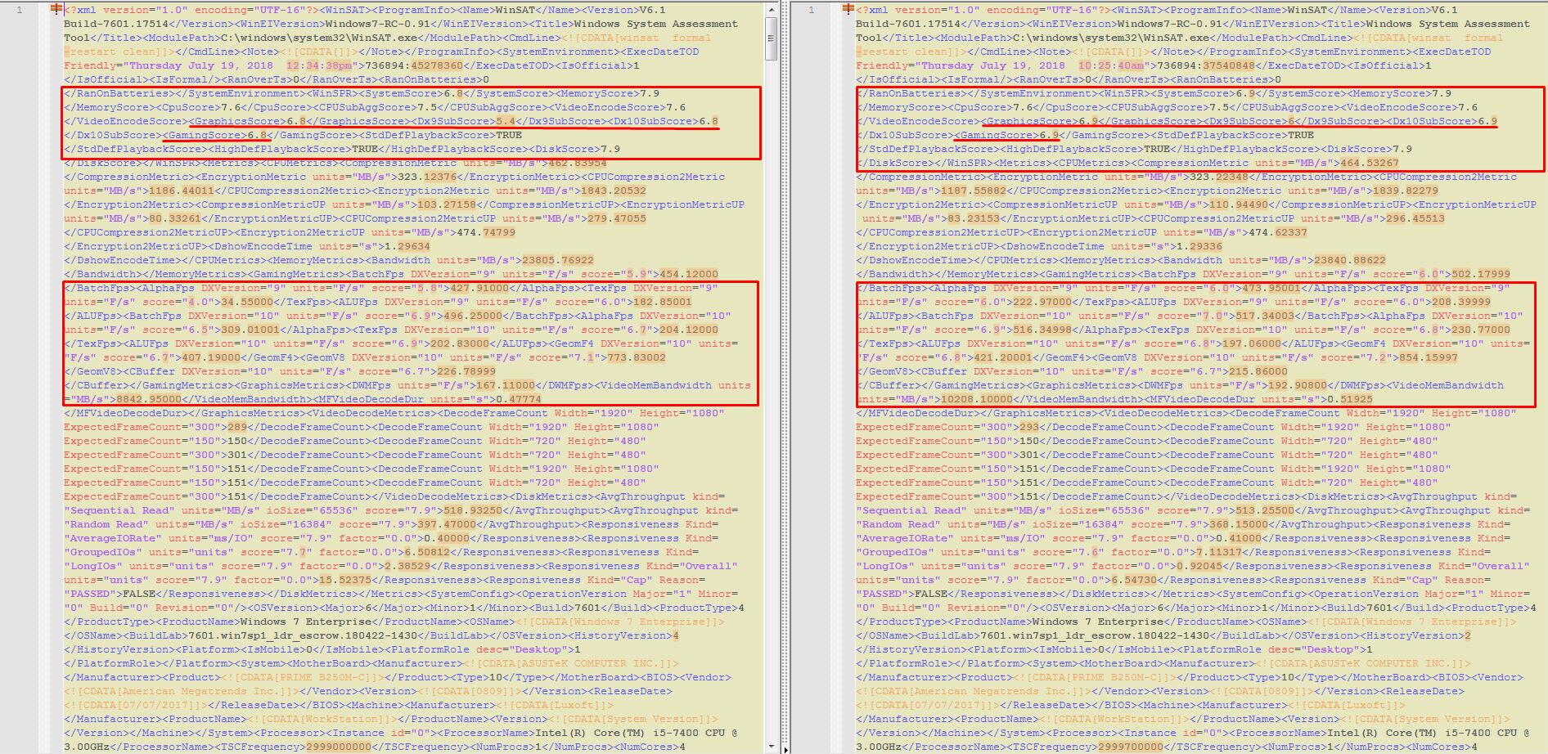The width and height of the screenshot is (1548, 754).
Task: Click DshowEncodeTime value 1.29634
Action: tap(407, 246)
